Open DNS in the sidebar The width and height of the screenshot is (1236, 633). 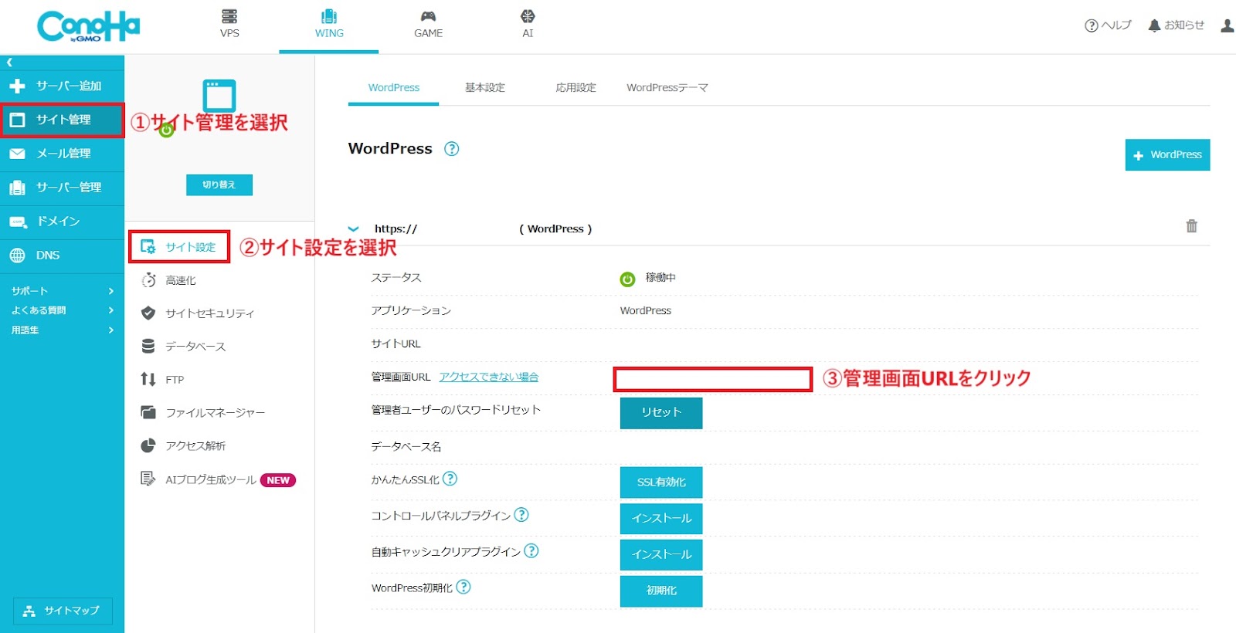coord(62,256)
